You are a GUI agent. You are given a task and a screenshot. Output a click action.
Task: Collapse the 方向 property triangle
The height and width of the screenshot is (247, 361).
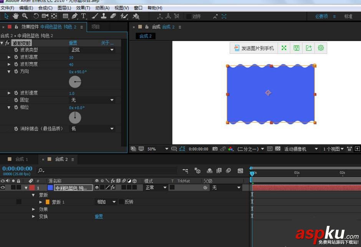pyautogui.click(x=9, y=71)
